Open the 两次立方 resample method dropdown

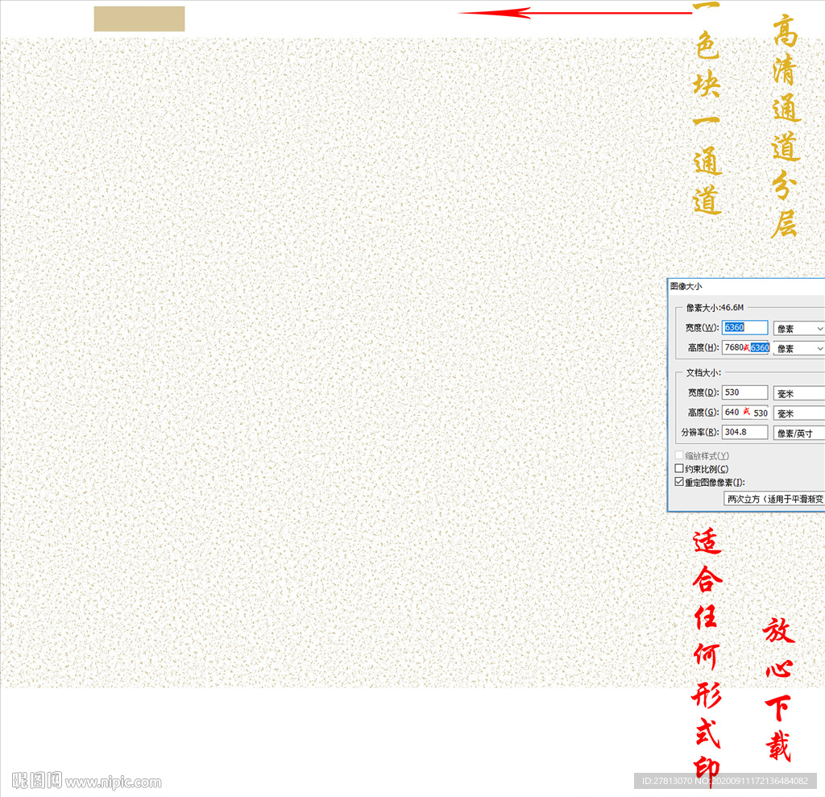click(774, 499)
